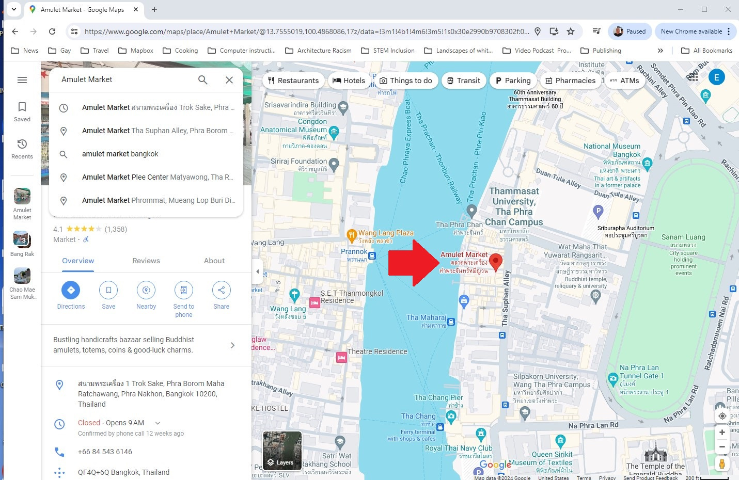The width and height of the screenshot is (739, 480).
Task: Zoom in on the map
Action: [x=722, y=433]
